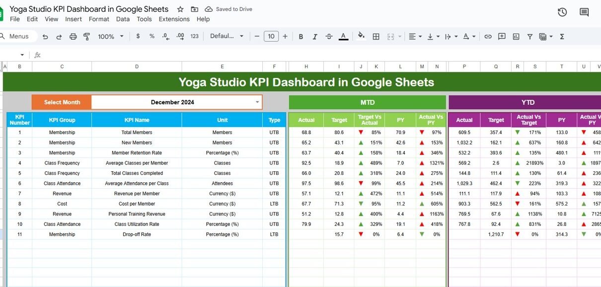The image size is (601, 287).
Task: Select the Select Month orange cell
Action: 62,102
